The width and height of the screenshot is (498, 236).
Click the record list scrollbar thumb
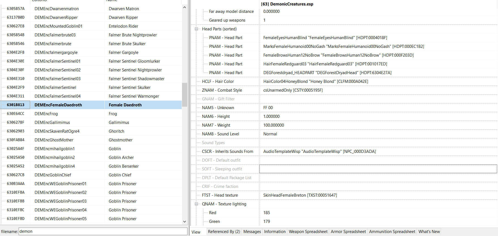(x=184, y=95)
